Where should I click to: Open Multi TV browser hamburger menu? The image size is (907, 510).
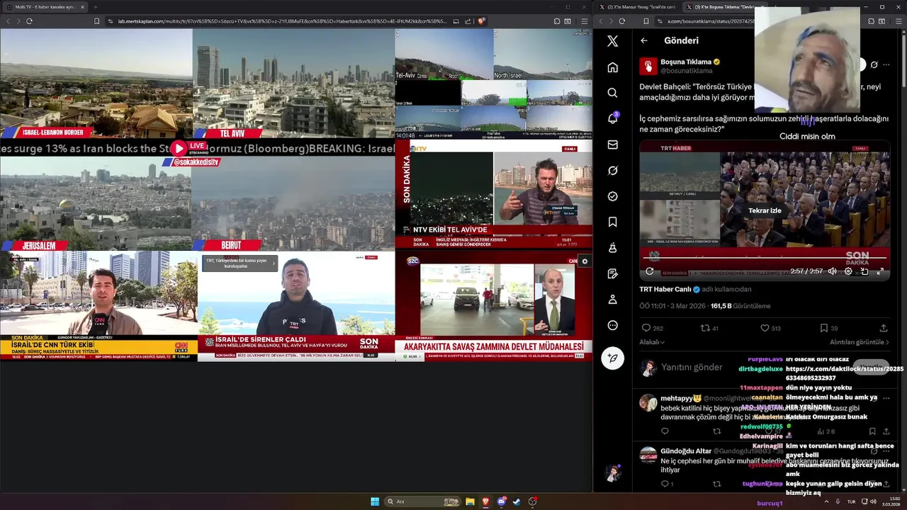[x=585, y=21]
